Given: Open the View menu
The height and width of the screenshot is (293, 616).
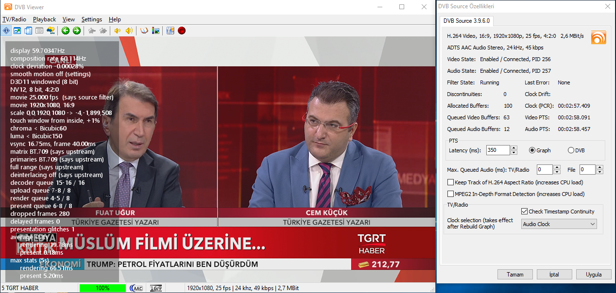Looking at the screenshot, I should coord(68,19).
